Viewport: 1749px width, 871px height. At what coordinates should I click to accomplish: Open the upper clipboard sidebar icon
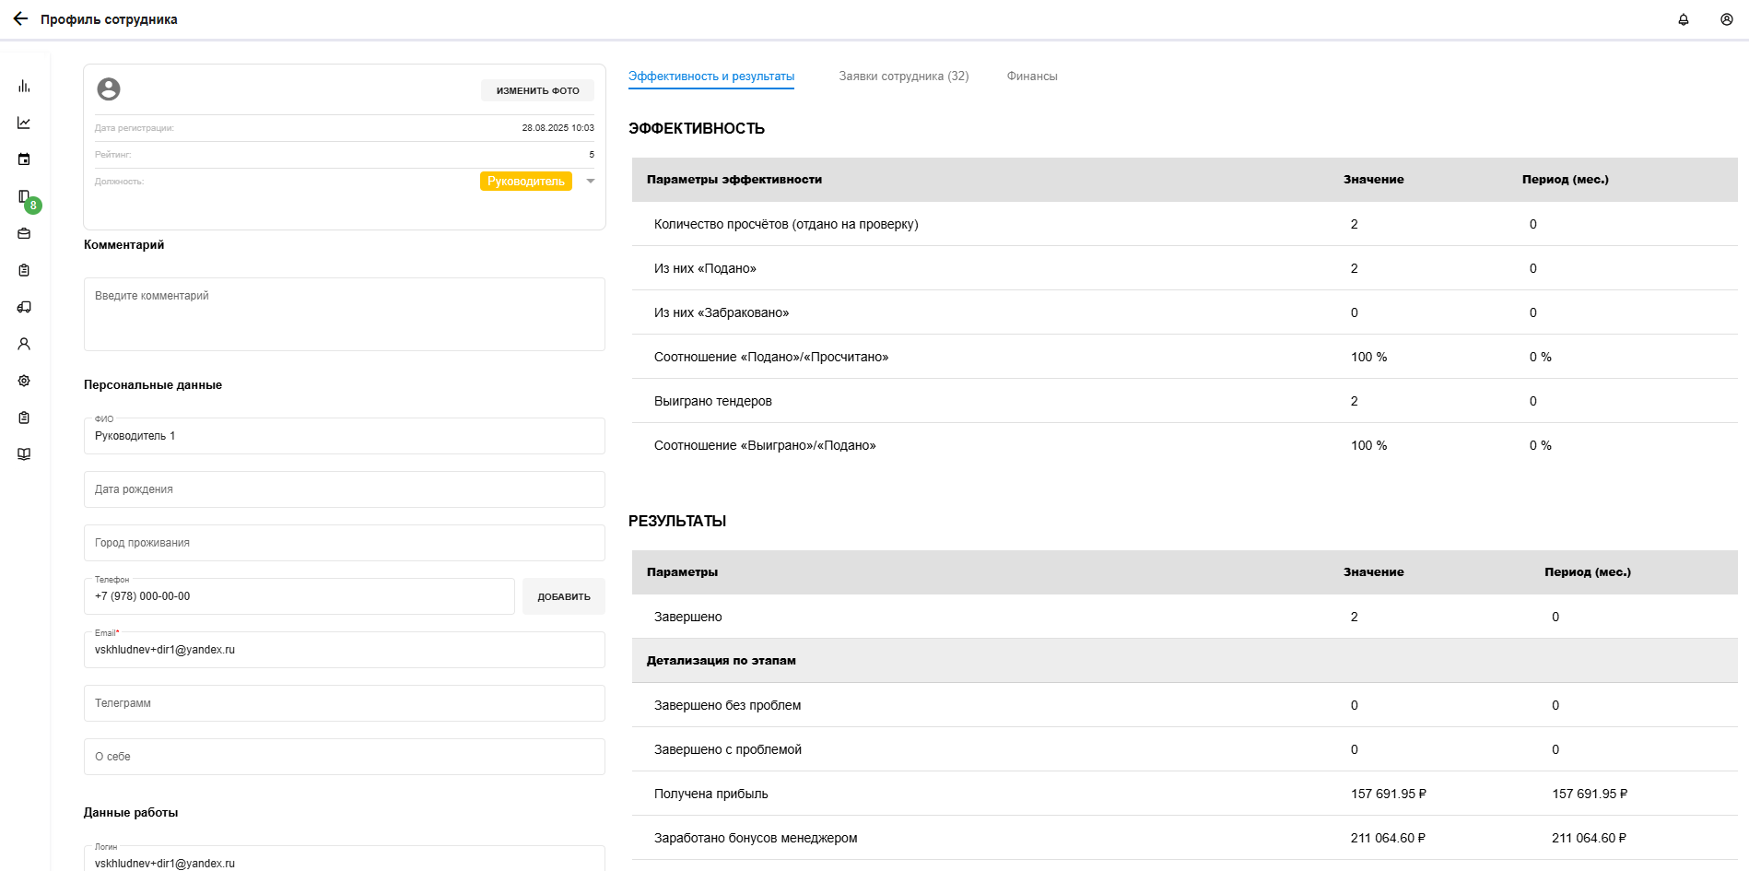click(x=24, y=270)
